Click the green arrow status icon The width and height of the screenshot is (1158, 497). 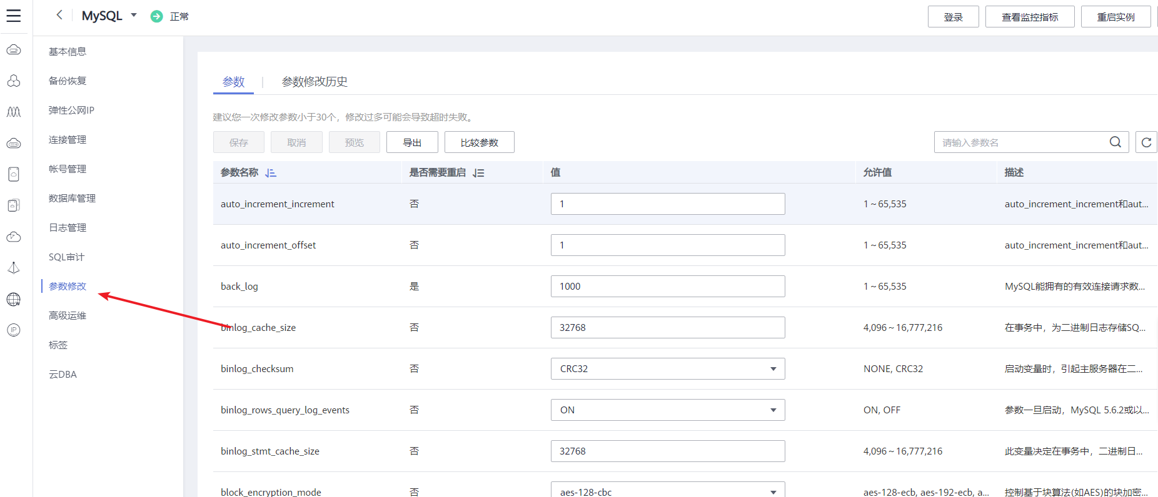[157, 16]
